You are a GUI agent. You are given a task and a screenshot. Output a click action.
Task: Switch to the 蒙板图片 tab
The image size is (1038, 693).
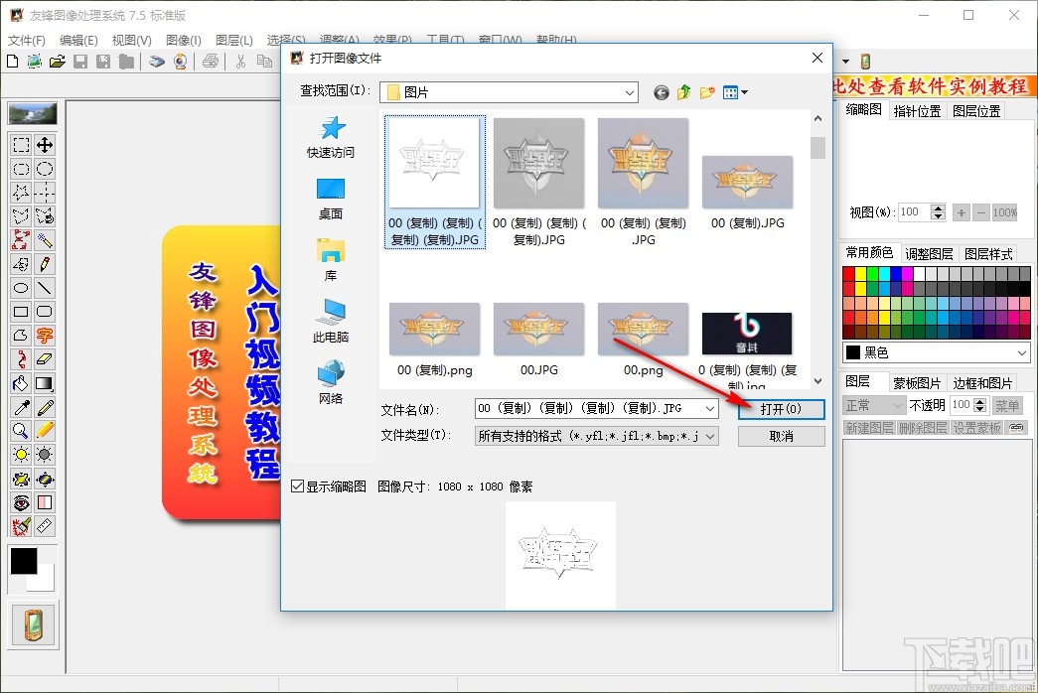(x=917, y=383)
